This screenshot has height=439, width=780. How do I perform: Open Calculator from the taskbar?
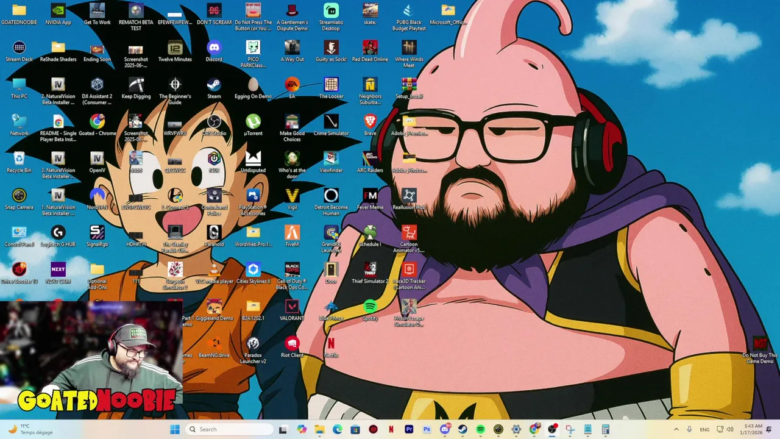[606, 429]
